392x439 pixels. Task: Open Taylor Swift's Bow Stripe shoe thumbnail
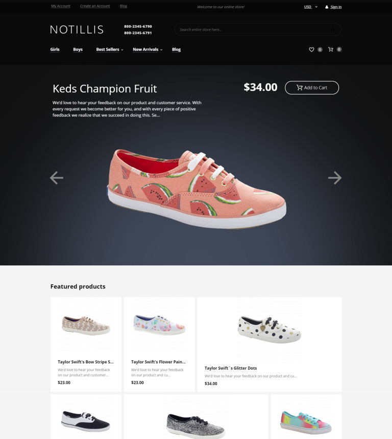click(86, 326)
